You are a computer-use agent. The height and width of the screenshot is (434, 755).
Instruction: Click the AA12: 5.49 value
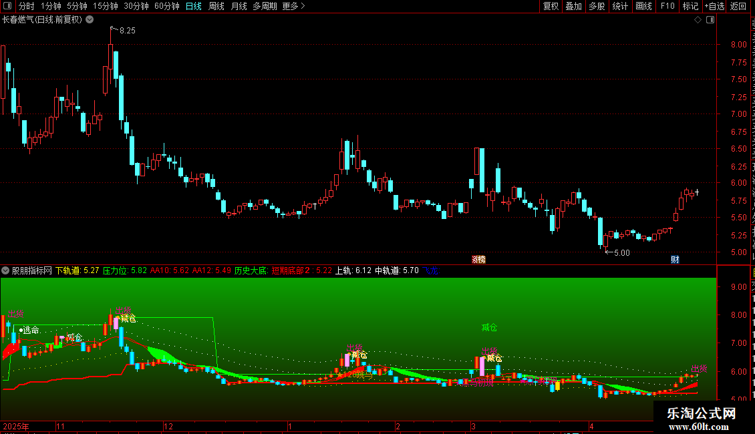[x=211, y=270]
